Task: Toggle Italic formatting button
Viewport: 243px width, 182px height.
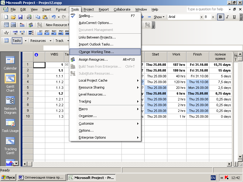Action: (x=227, y=17)
